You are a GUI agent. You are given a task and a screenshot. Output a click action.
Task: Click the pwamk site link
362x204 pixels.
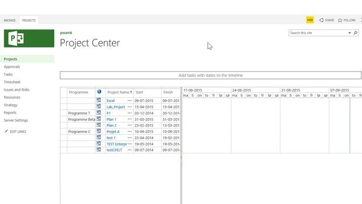pyautogui.click(x=66, y=33)
